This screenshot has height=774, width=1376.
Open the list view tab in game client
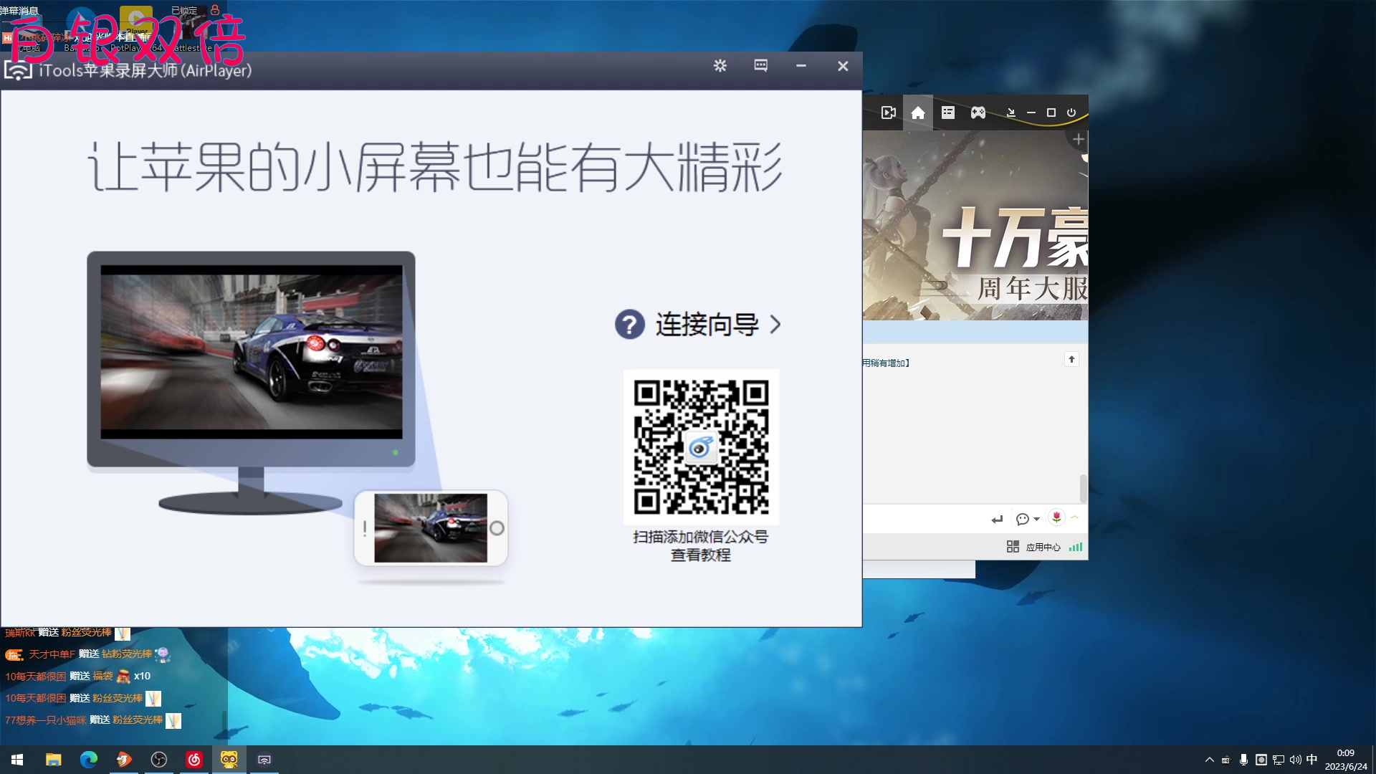(948, 113)
